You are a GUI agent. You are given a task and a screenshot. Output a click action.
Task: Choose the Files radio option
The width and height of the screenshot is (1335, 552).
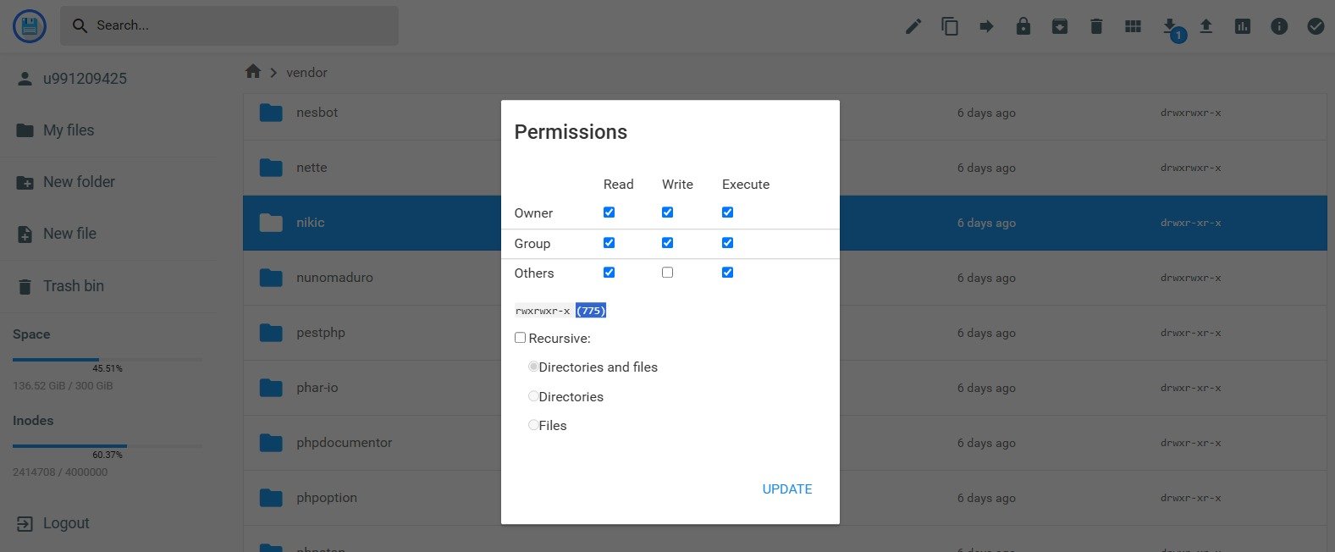[533, 425]
